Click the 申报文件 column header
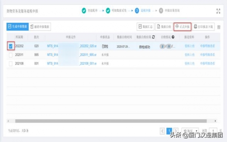The width and height of the screenshot is (227, 142). tap(71, 37)
